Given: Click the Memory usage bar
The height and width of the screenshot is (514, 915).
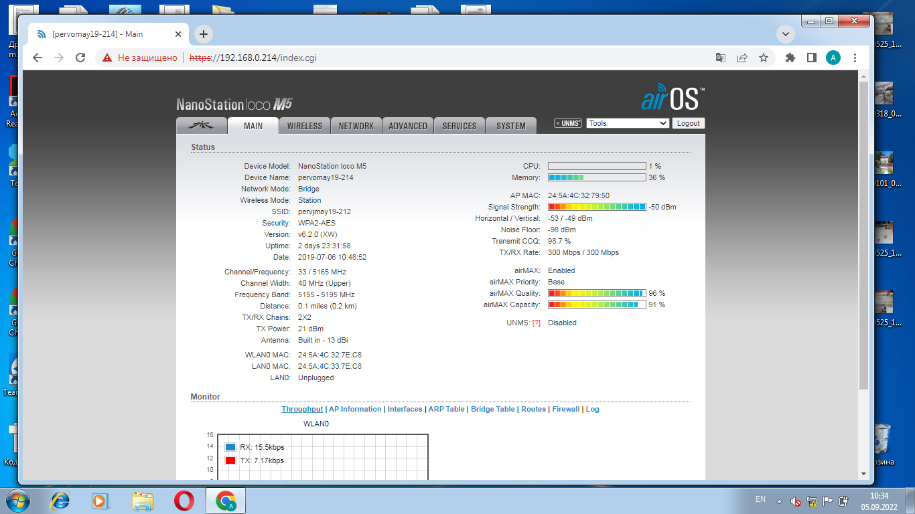Looking at the screenshot, I should [597, 177].
